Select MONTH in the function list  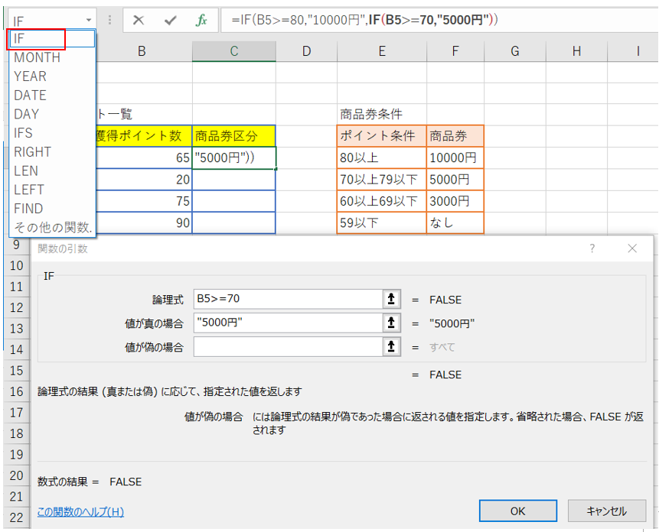pyautogui.click(x=37, y=57)
